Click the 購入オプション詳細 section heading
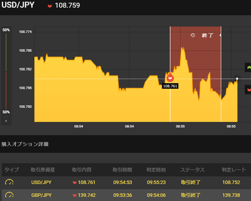Viewport: 251px width, 201px height. [x=25, y=144]
